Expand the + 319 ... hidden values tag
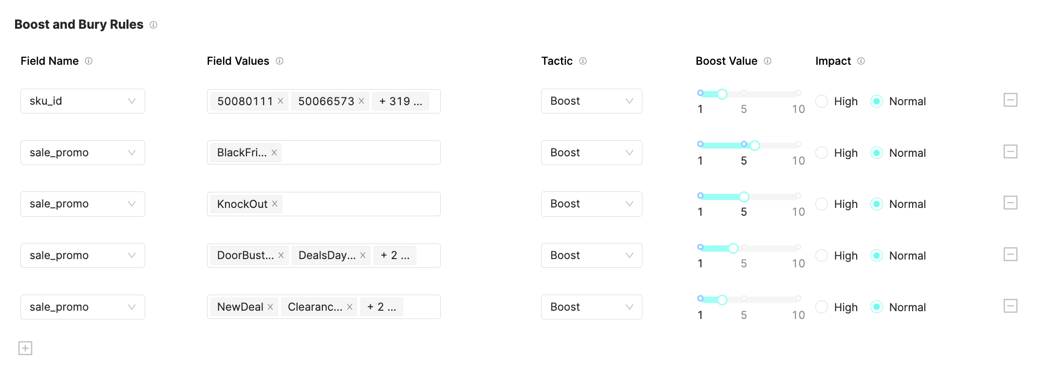Screen dimensions: 1051x374 coord(400,101)
